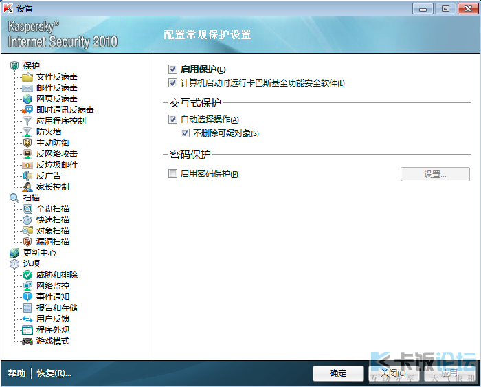The height and width of the screenshot is (387, 481).
Task: Click the 选项 gear icon
Action: pyautogui.click(x=14, y=264)
